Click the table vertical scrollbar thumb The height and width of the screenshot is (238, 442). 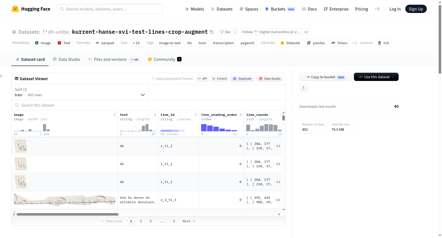point(283,118)
